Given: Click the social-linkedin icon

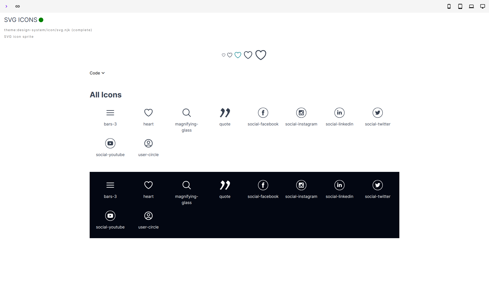Looking at the screenshot, I should click(339, 112).
